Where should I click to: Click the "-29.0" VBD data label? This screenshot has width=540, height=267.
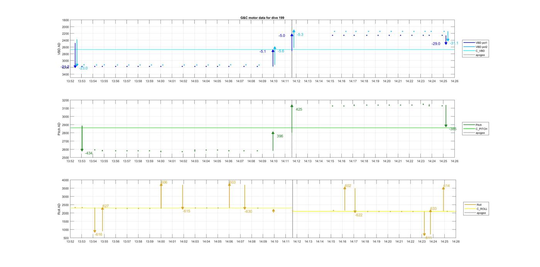pyautogui.click(x=436, y=44)
